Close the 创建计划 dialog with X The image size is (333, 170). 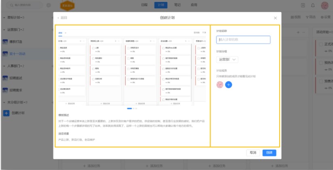point(276,18)
